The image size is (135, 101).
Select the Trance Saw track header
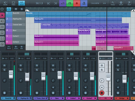(15, 26)
